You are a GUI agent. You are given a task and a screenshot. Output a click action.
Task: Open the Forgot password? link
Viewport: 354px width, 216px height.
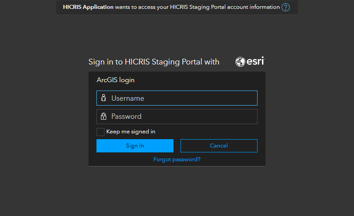177,159
